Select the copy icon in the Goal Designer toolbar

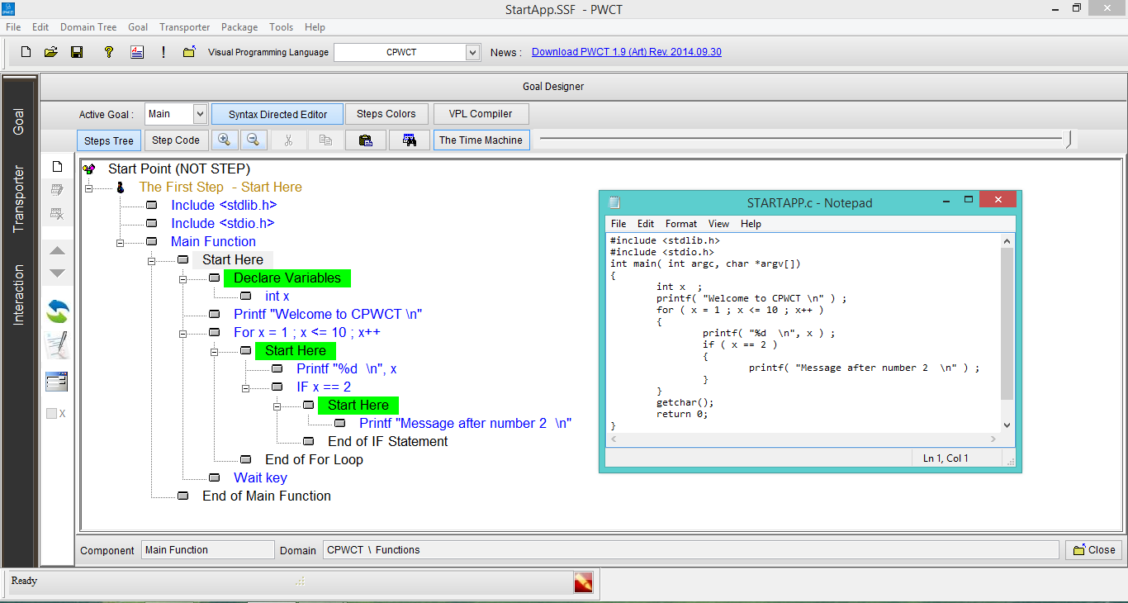pos(325,140)
